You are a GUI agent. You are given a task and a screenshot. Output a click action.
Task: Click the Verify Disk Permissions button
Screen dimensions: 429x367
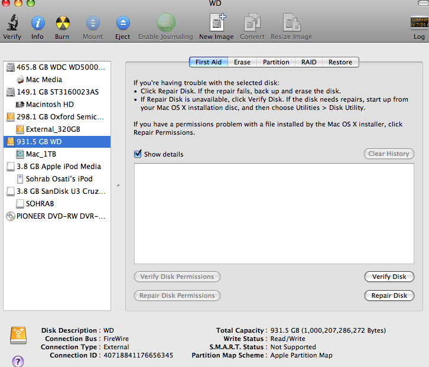click(x=177, y=277)
